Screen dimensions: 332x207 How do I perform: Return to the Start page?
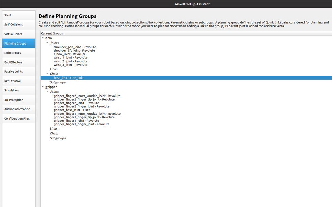(x=8, y=15)
